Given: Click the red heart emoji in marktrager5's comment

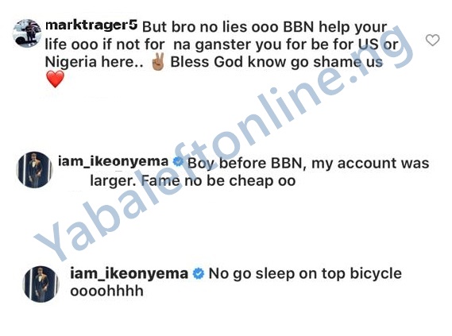Looking at the screenshot, I should (55, 79).
